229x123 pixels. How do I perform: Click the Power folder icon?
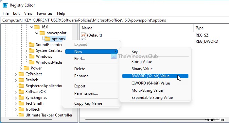coord(26,68)
